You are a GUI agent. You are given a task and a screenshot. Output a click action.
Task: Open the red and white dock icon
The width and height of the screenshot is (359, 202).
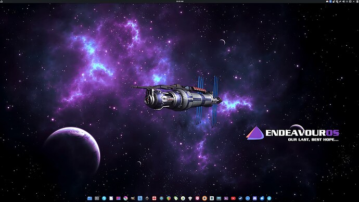click(155, 198)
